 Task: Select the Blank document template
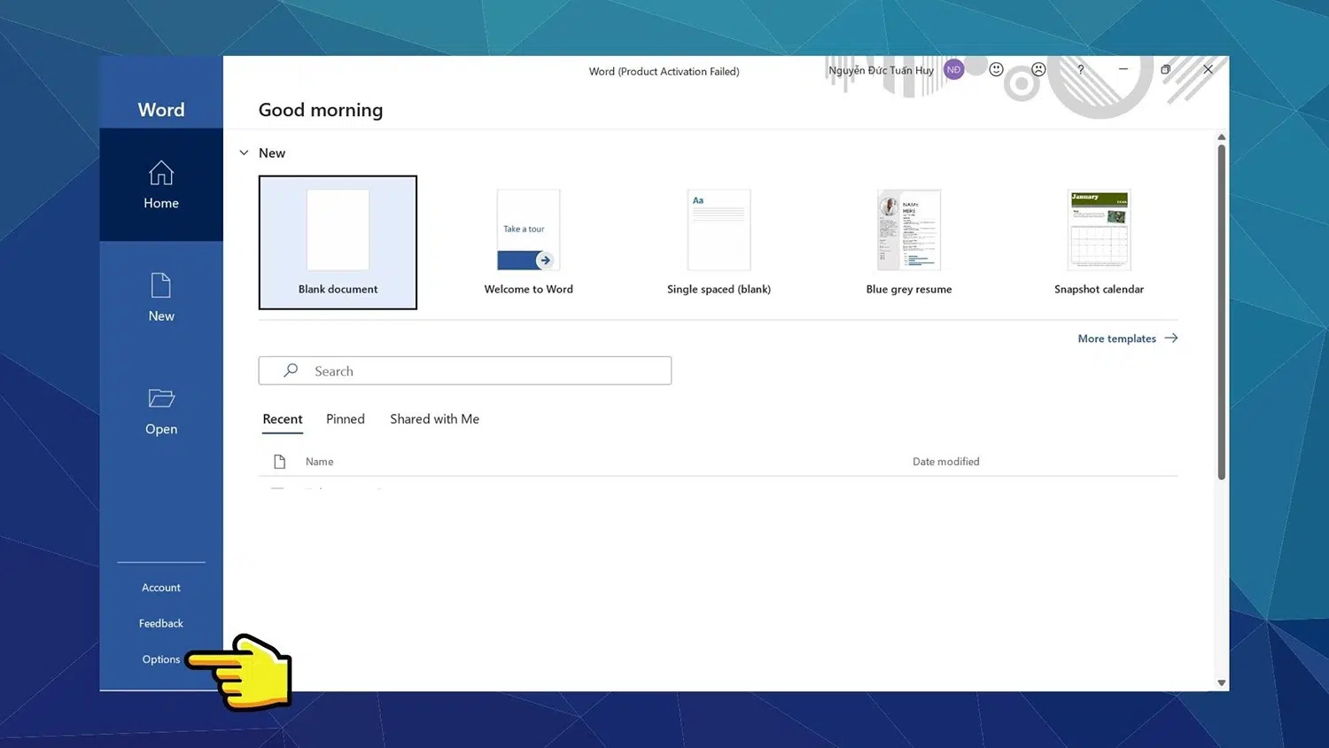338,242
